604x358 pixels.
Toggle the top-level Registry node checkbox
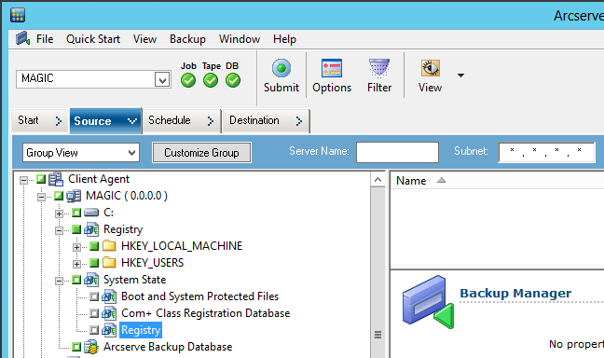pos(76,229)
